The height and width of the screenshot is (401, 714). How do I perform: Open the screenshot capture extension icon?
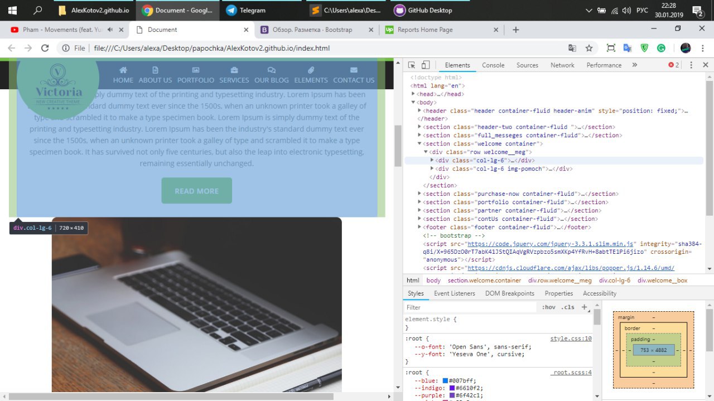pyautogui.click(x=611, y=48)
